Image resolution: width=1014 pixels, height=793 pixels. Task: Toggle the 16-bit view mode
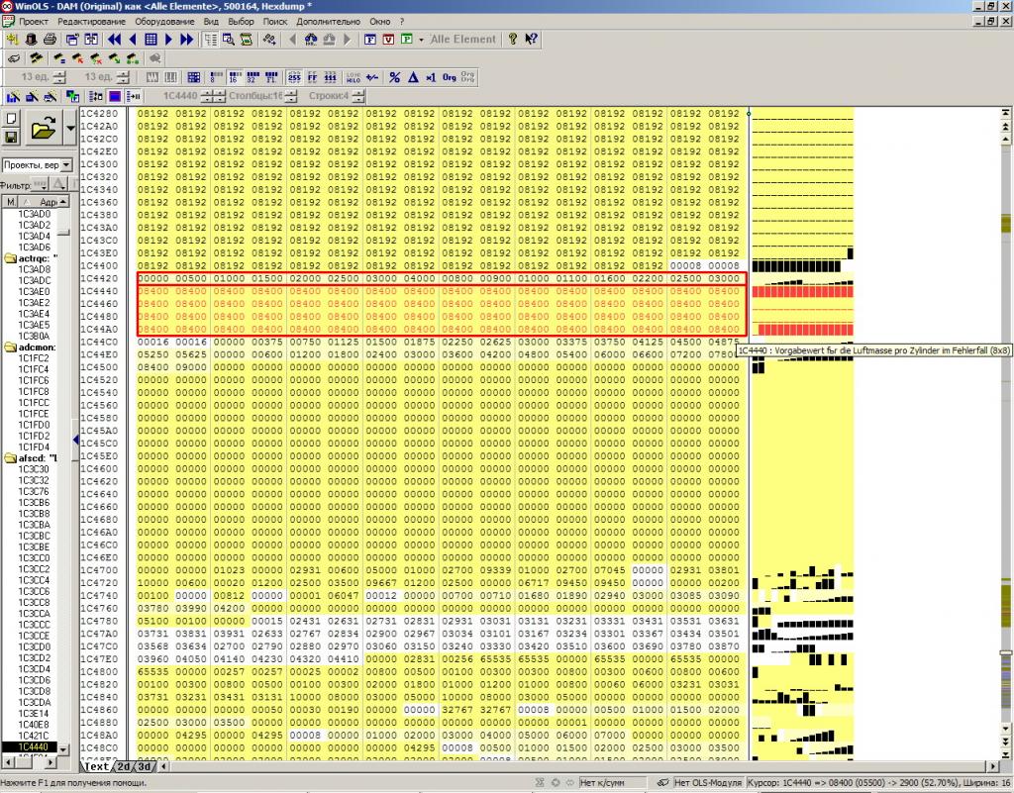click(235, 77)
